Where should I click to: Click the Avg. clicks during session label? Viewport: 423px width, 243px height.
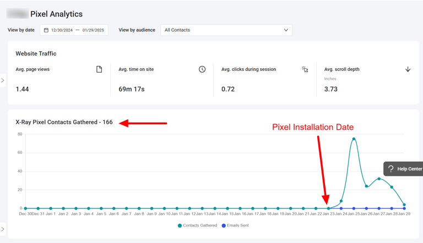pyautogui.click(x=249, y=69)
